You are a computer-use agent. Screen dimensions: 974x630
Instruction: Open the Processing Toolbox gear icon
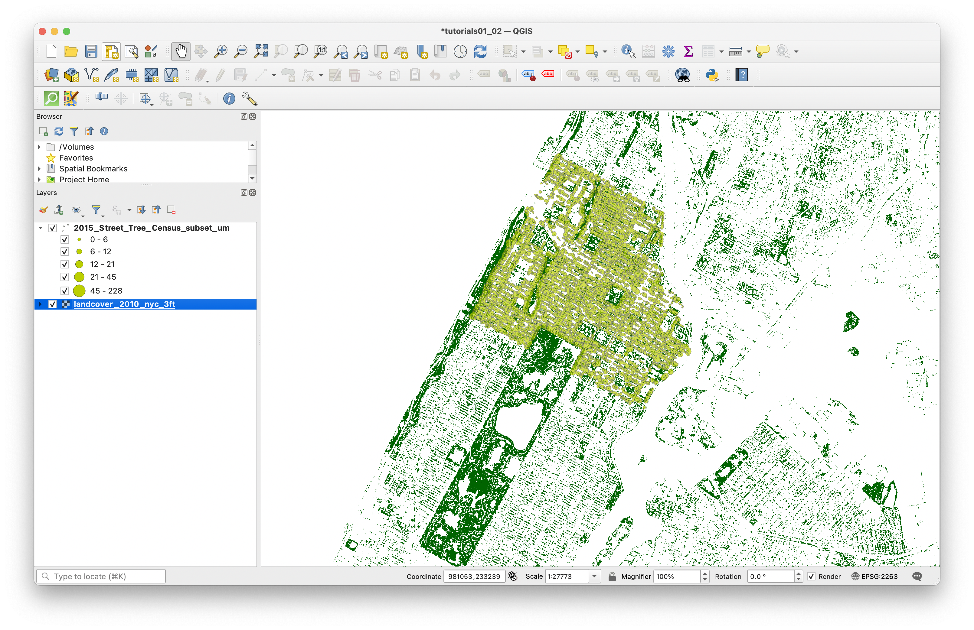668,52
